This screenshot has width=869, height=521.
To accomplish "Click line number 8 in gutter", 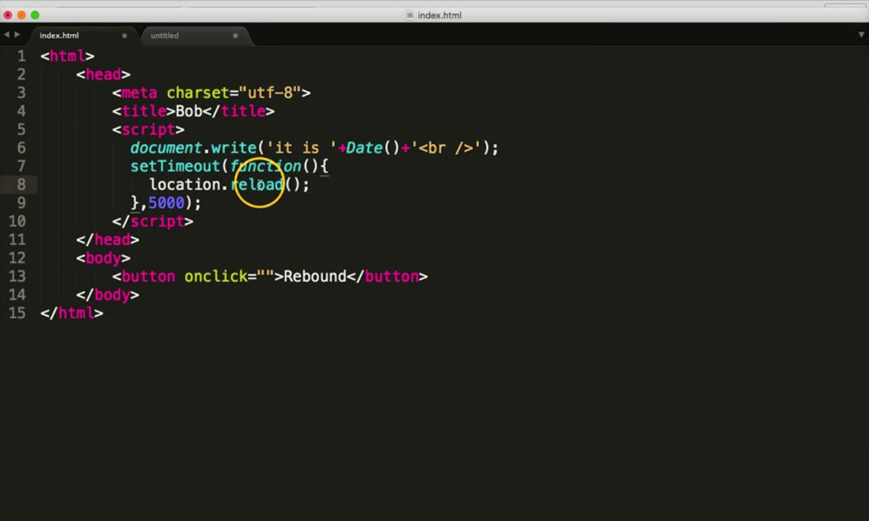I will click(x=21, y=185).
